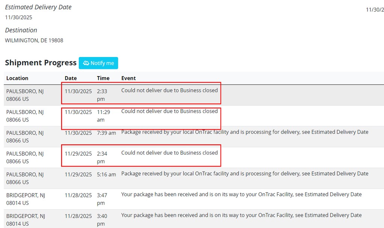
Task: Click the 3:40 pm BRIDGEPORT event text
Action: 241,215
